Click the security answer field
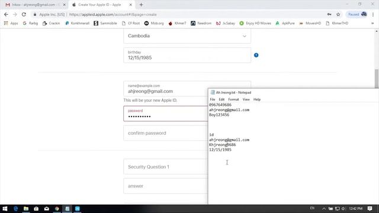The height and width of the screenshot is (213, 379). pyautogui.click(x=166, y=186)
